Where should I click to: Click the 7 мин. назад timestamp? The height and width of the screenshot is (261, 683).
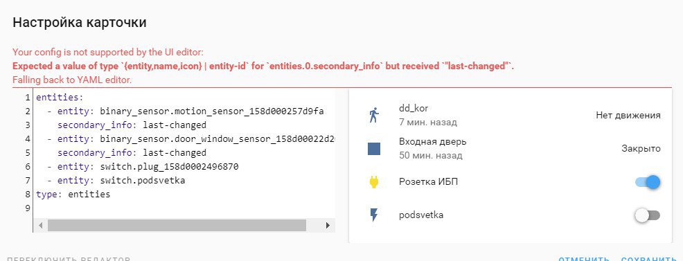(428, 123)
